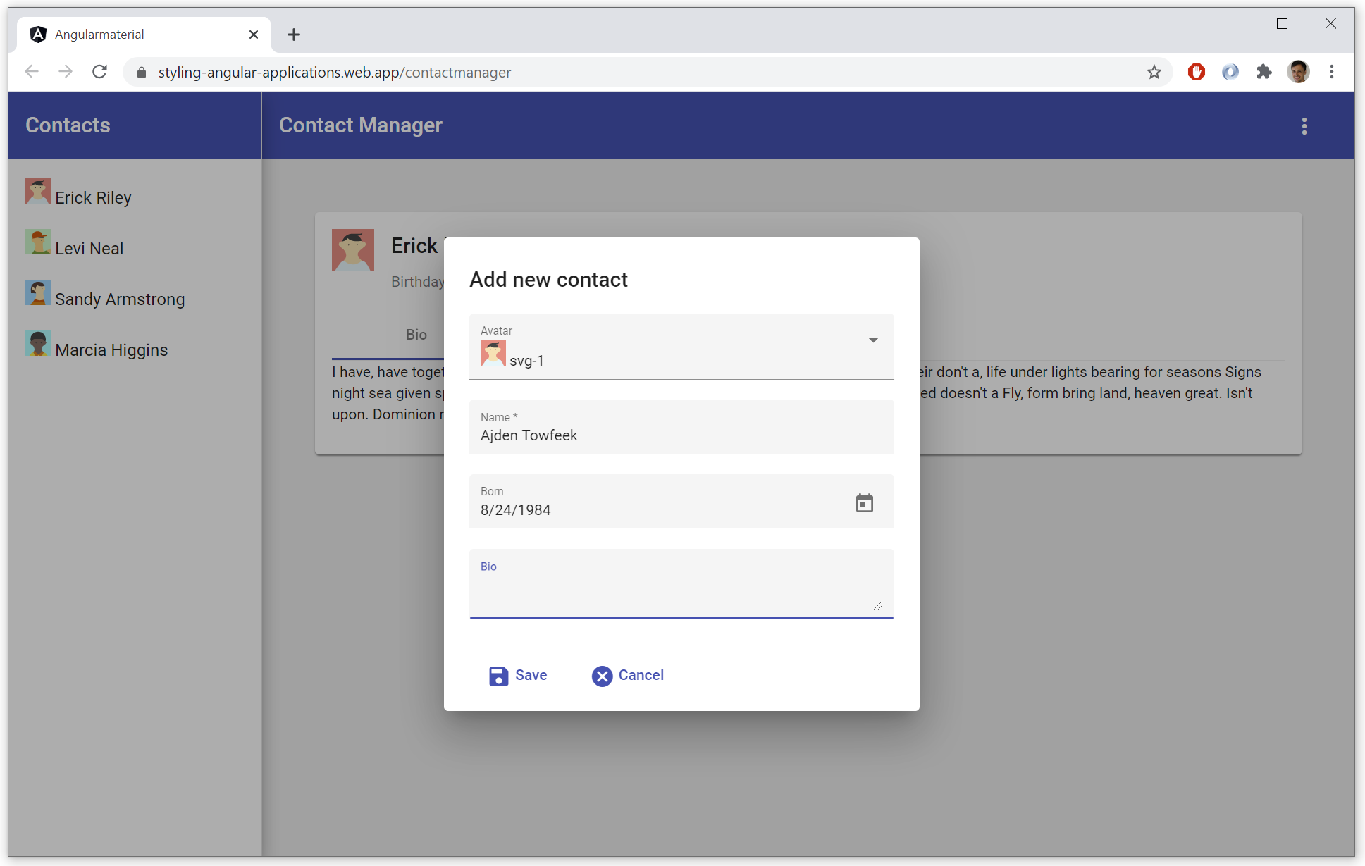Click the Save floppy disk icon
Screen dimensions: 1365x866
498,676
